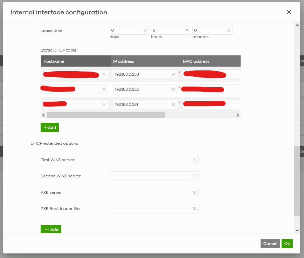Clear the First WINS server field
This screenshot has height=258, width=304.
point(194,160)
